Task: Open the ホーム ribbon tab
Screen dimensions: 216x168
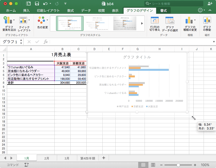Action: (11, 10)
